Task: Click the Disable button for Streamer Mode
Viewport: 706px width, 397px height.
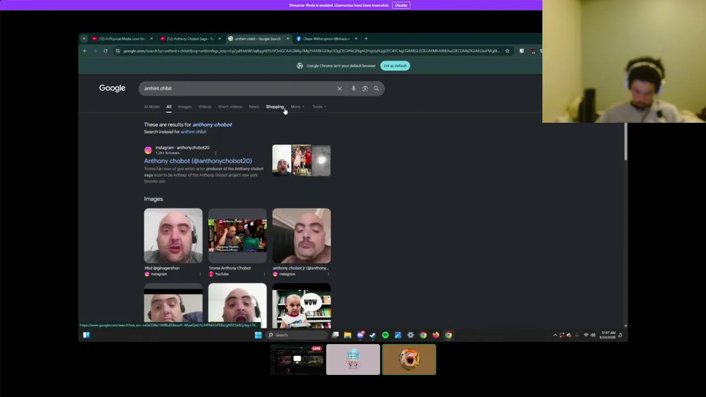Action: 401,5
